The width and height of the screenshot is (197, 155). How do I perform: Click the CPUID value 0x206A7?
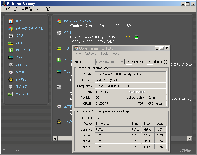(x=105, y=103)
